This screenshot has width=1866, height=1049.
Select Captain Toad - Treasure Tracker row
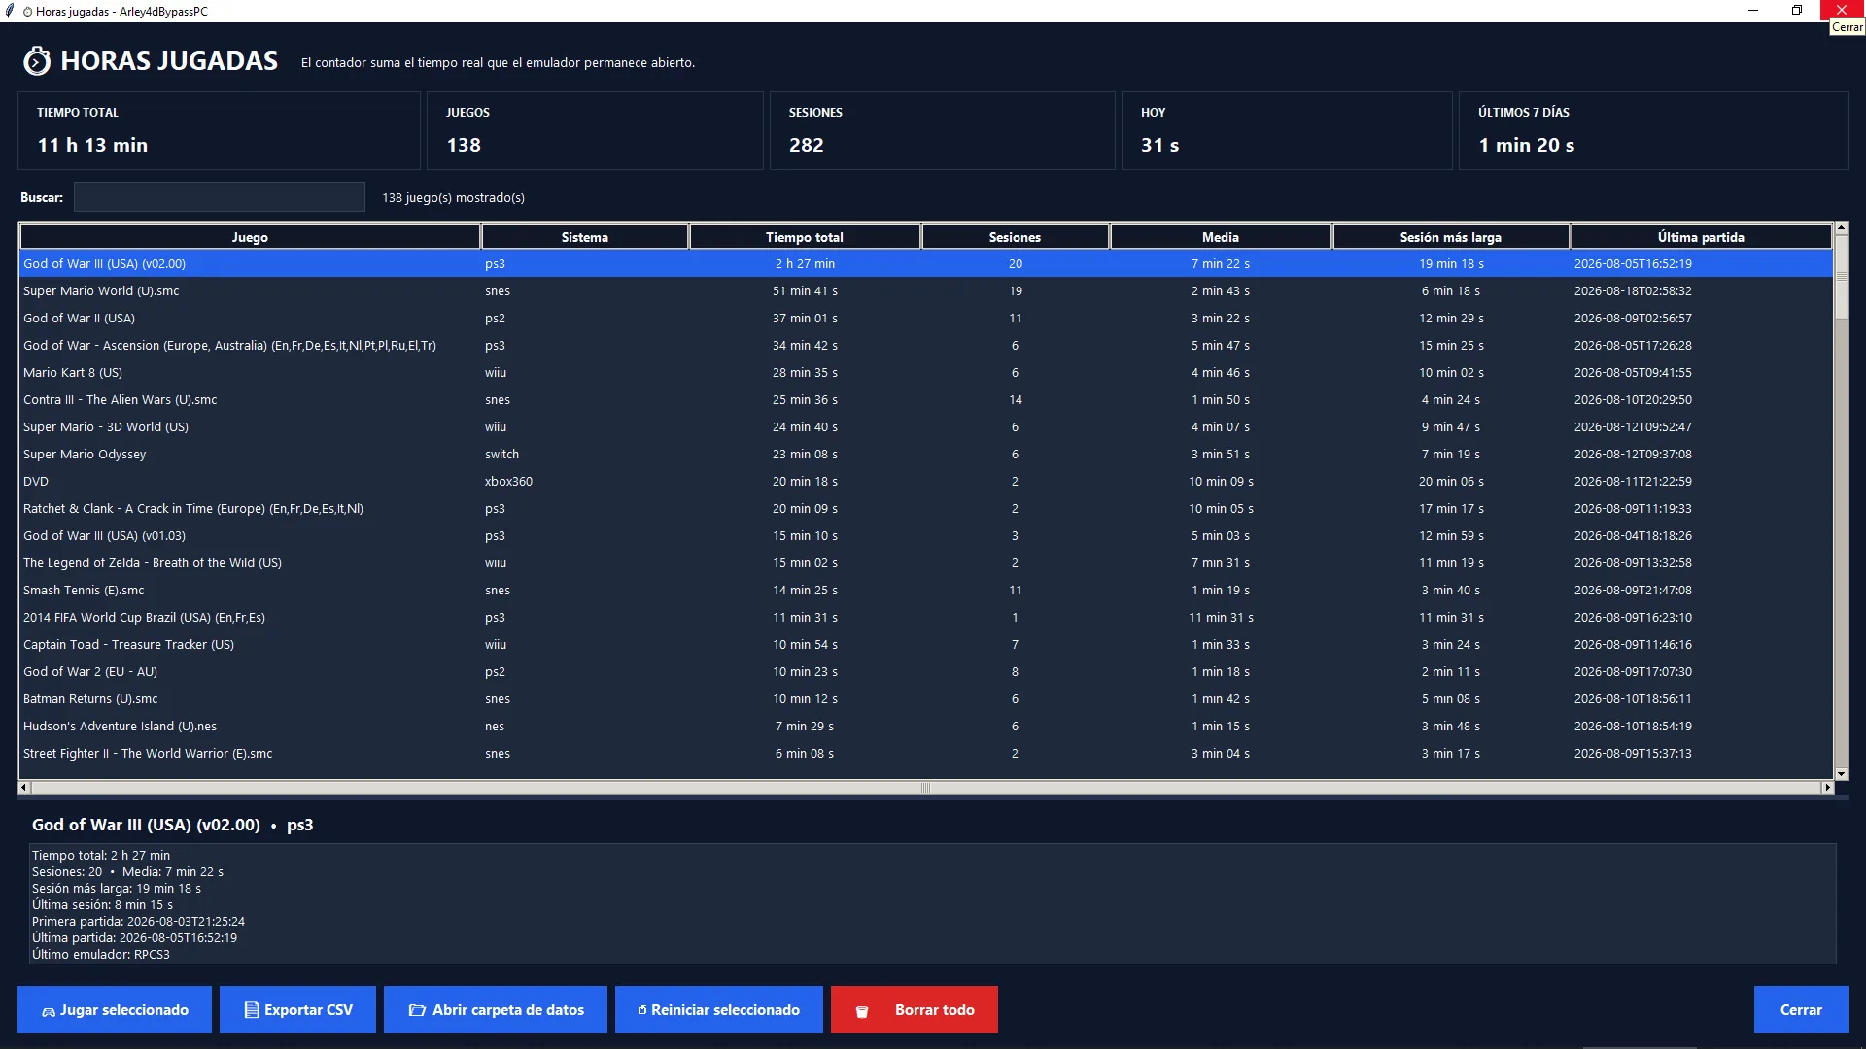pos(926,644)
